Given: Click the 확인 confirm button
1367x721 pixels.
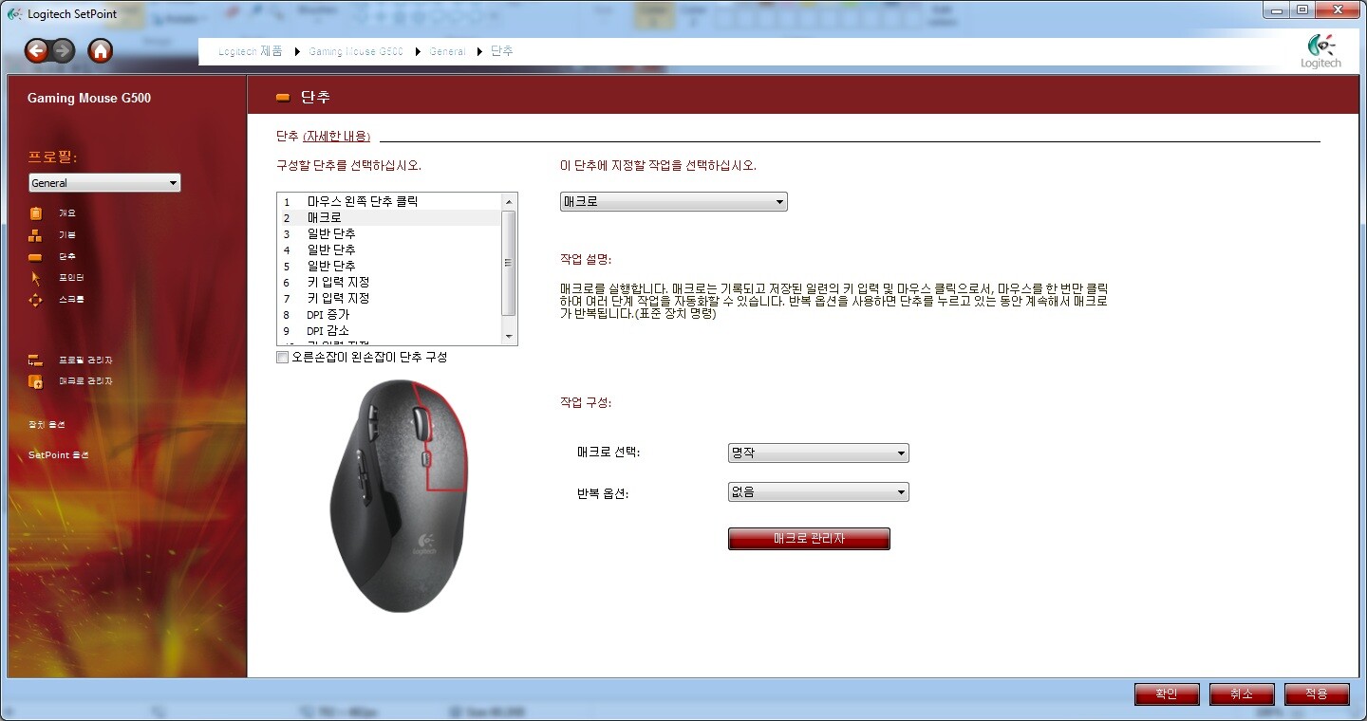Looking at the screenshot, I should point(1166,694).
